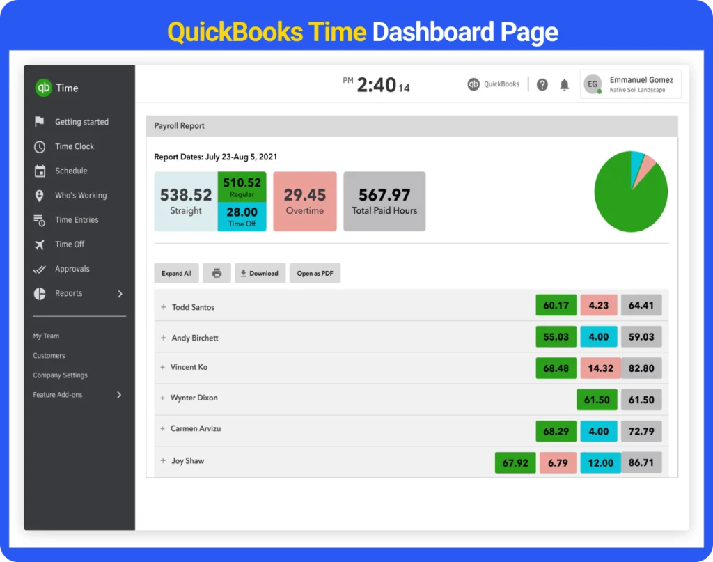Click Andy Birchett total 59.03
Viewport: 713px width, 562px height.
point(641,337)
